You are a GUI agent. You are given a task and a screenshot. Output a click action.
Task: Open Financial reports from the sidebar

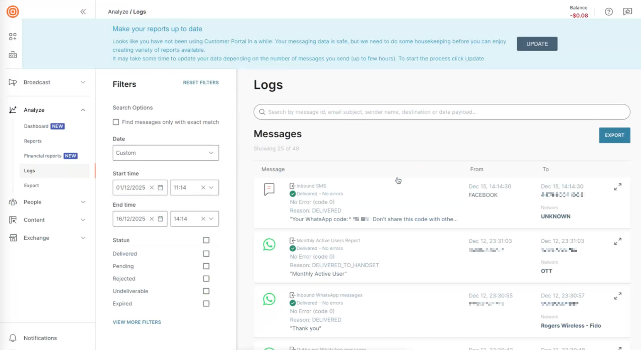(x=42, y=156)
